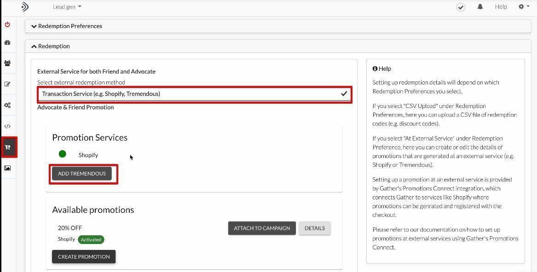Open the code embed icon in sidebar
Screen dimensions: 537x272
click(x=7, y=126)
